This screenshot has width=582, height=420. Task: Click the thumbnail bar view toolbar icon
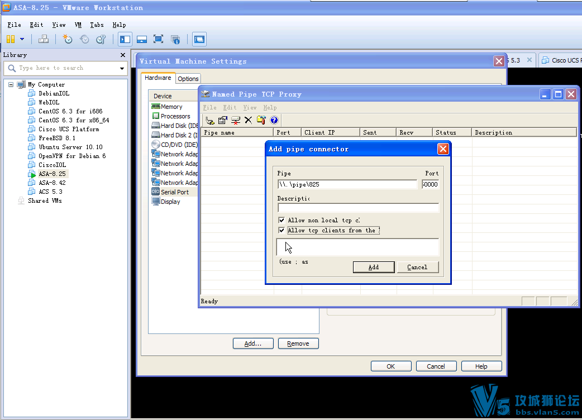tap(142, 39)
